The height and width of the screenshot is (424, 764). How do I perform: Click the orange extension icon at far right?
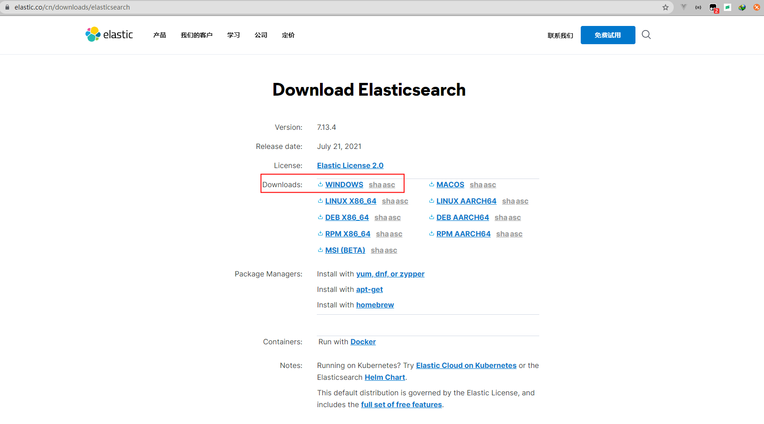click(757, 7)
